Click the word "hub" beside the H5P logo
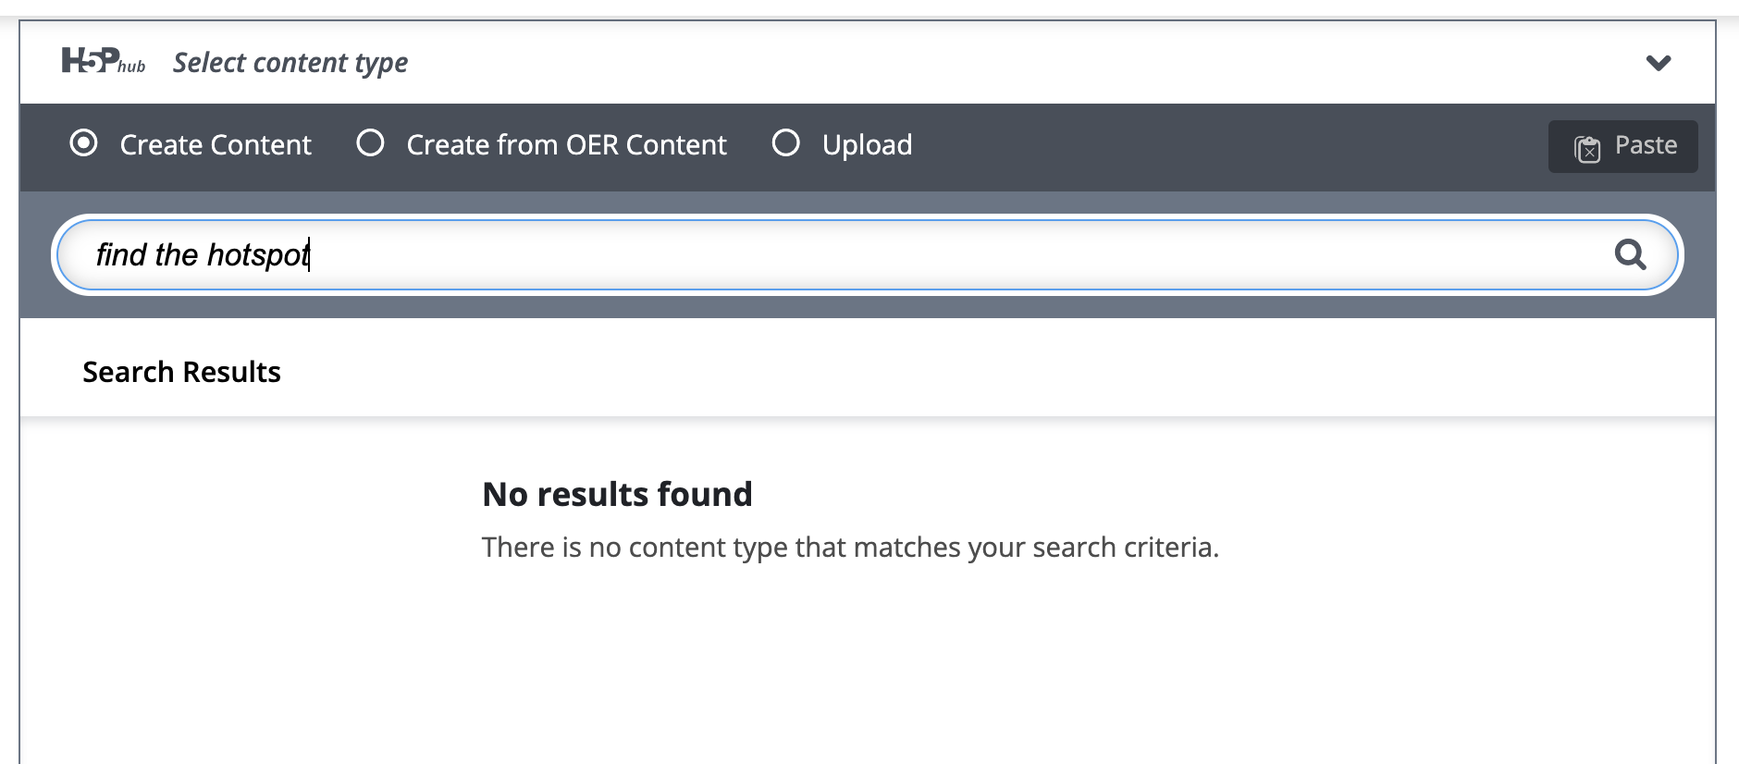Image resolution: width=1739 pixels, height=764 pixels. [x=132, y=67]
